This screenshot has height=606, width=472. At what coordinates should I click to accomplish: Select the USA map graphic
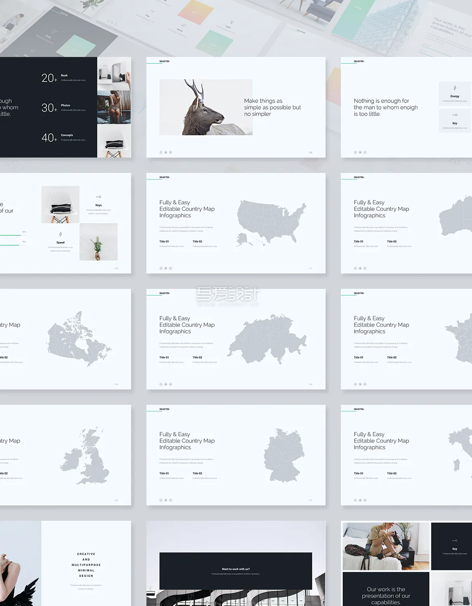[x=270, y=222]
